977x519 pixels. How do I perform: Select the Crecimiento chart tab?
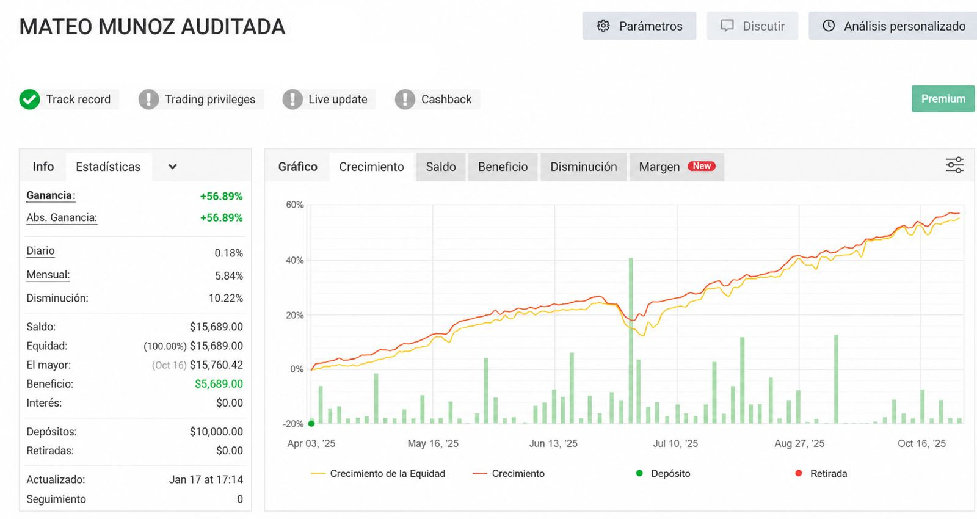coord(371,167)
